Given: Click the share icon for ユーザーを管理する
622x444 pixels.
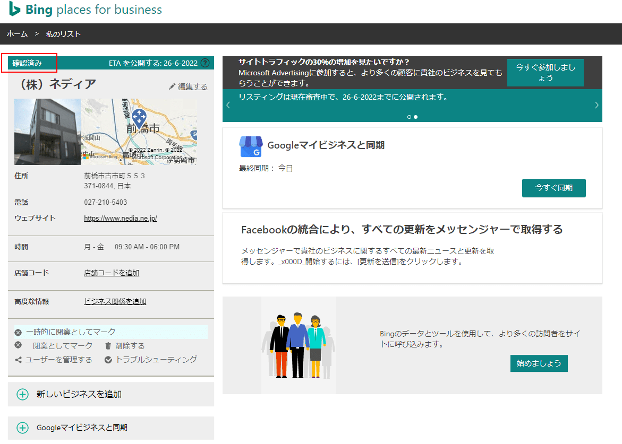Looking at the screenshot, I should [x=18, y=360].
